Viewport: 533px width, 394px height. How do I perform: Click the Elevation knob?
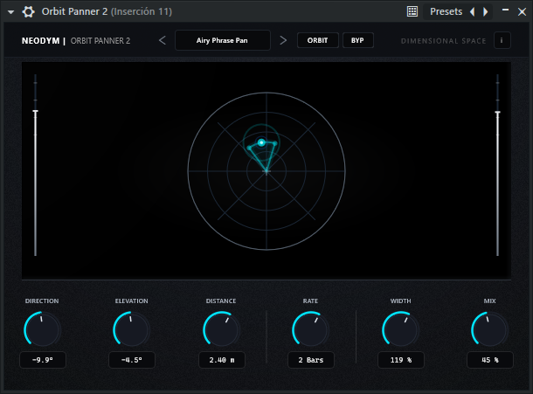[132, 329]
